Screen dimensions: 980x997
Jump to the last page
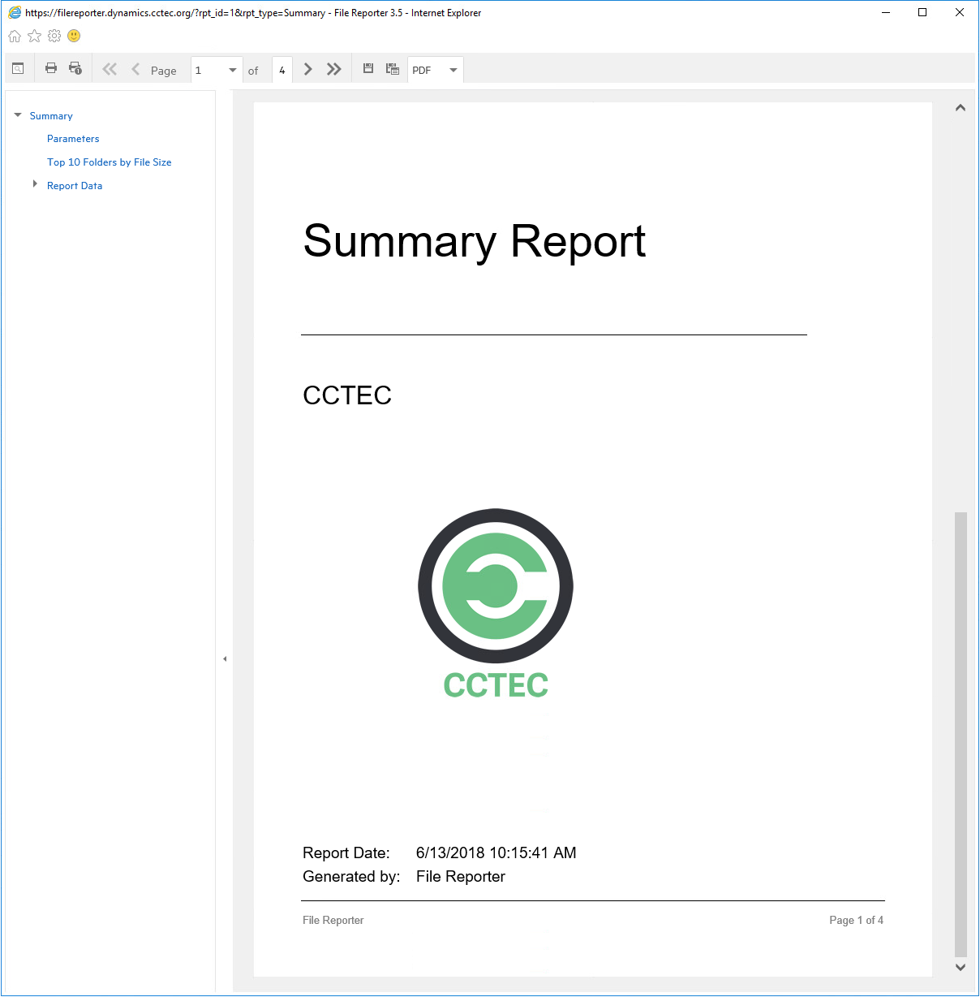(333, 69)
